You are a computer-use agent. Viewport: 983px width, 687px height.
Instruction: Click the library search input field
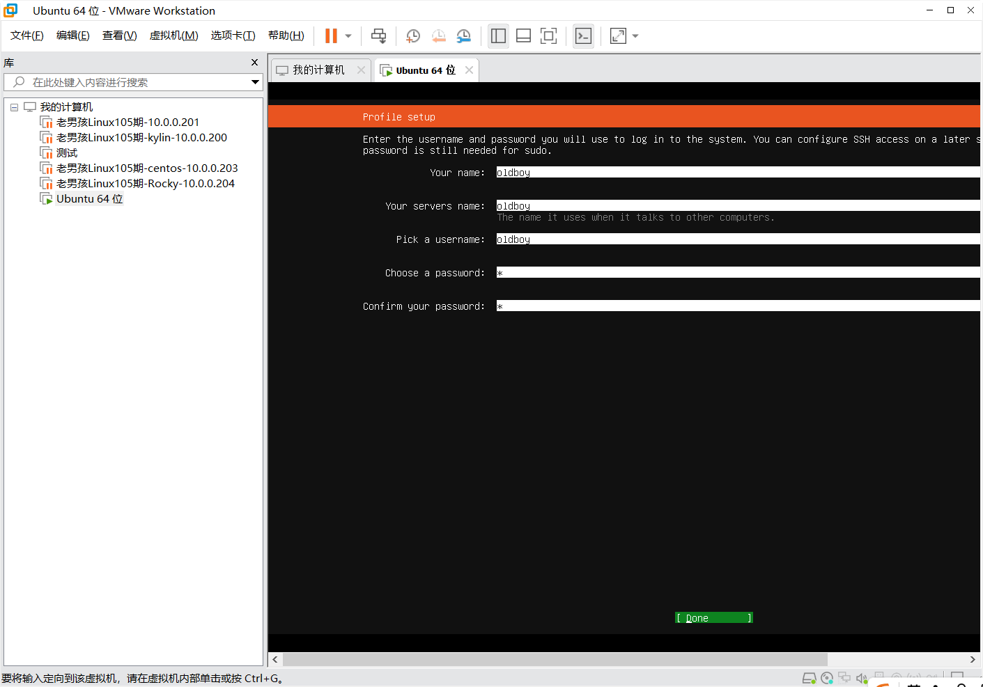tap(132, 82)
